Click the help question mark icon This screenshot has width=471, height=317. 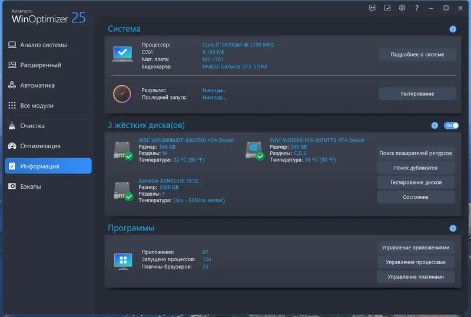[417, 8]
